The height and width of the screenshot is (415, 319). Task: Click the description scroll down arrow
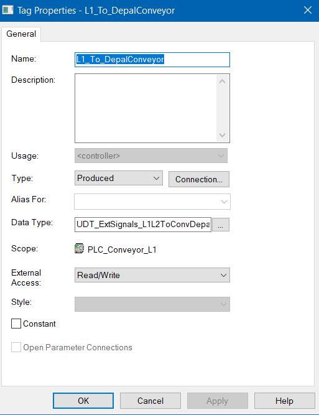222,135
